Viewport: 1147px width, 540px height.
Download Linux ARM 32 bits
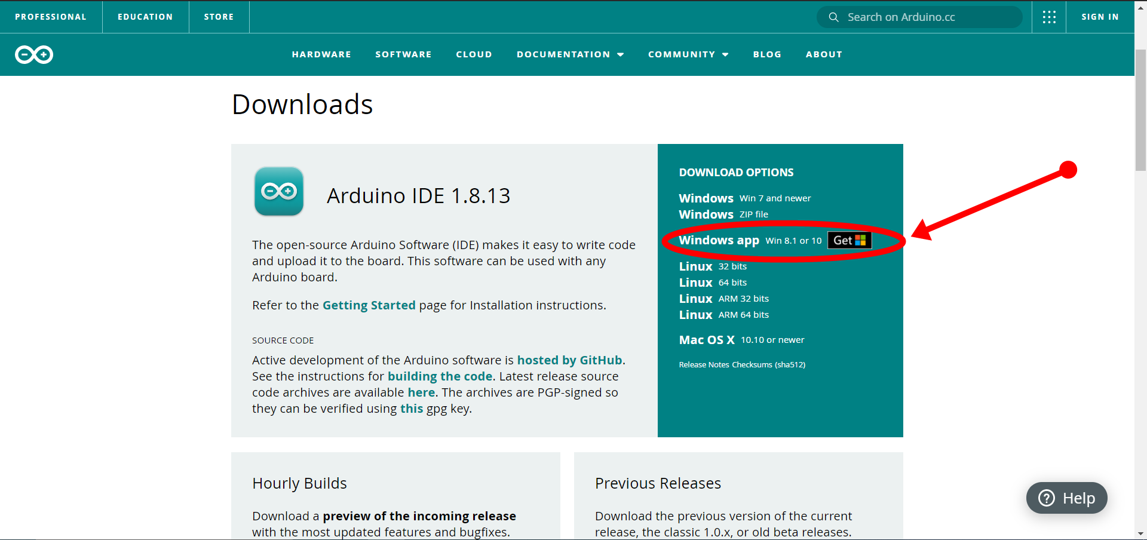pyautogui.click(x=724, y=299)
